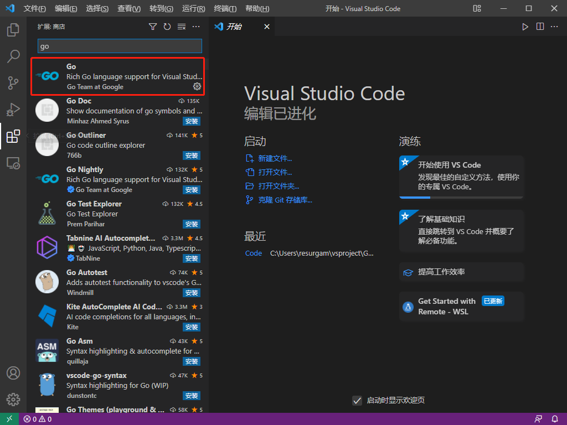Open the Remote Explorer view
567x425 pixels.
coord(13,163)
